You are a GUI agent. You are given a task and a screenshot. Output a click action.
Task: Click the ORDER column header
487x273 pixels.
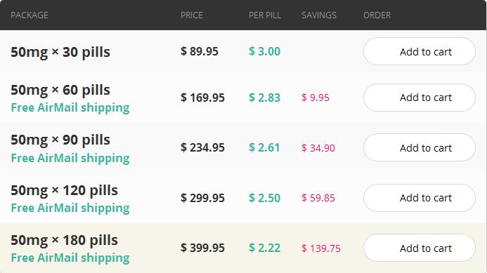(x=377, y=15)
